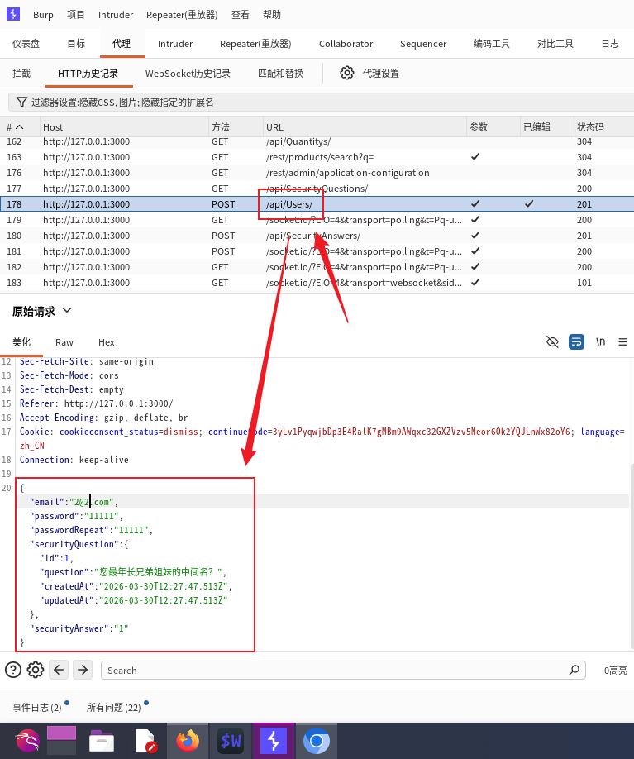Switch request view to Raw tab

(x=64, y=342)
